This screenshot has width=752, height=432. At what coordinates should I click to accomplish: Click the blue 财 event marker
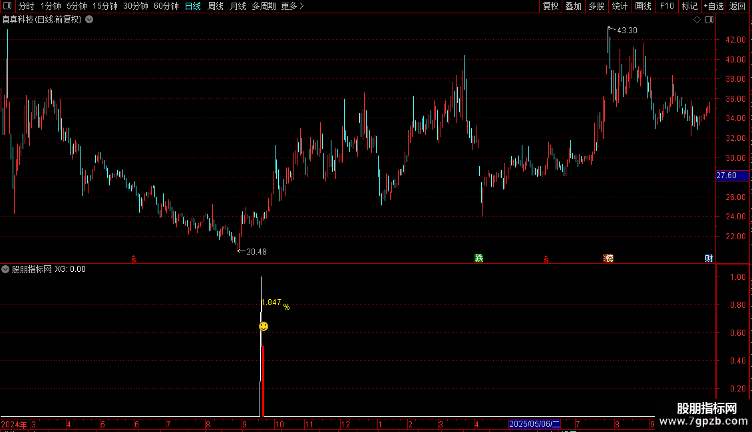point(709,258)
